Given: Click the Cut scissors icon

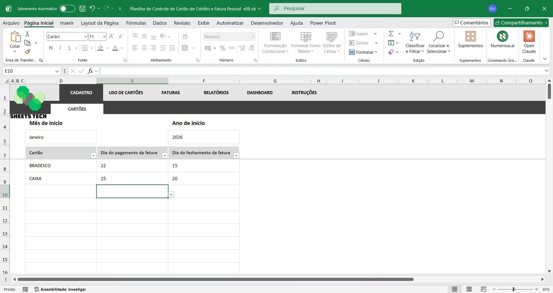Looking at the screenshot, I should point(27,34).
